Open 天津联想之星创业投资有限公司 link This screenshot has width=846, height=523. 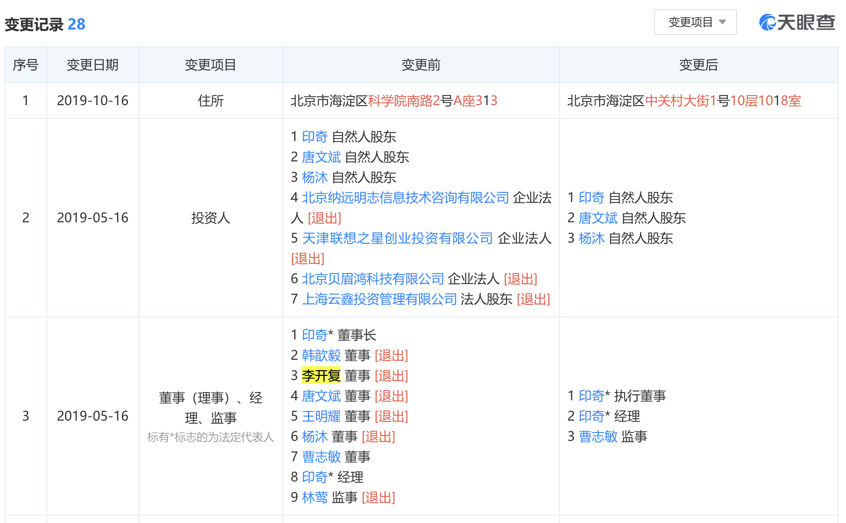398,238
